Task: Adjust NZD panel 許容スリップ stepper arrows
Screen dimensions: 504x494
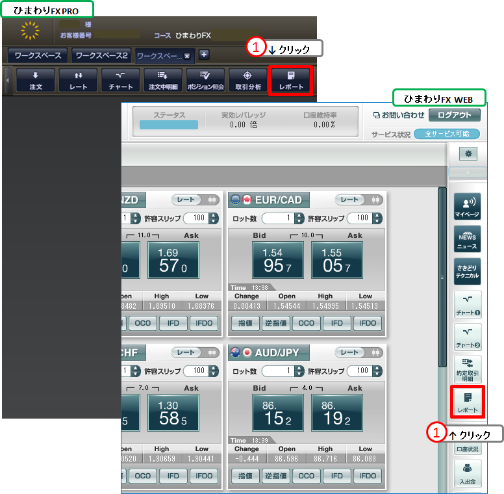Action: tap(214, 218)
